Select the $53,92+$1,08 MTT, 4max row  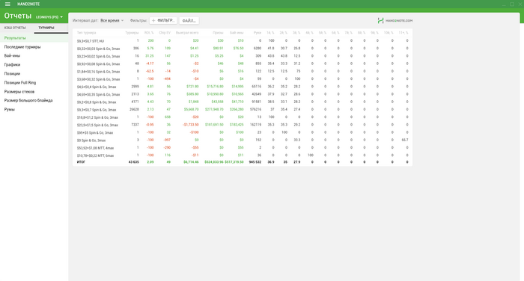point(243,147)
